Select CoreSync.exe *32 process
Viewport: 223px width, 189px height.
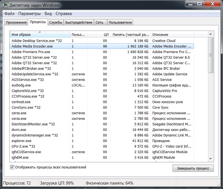102,107
